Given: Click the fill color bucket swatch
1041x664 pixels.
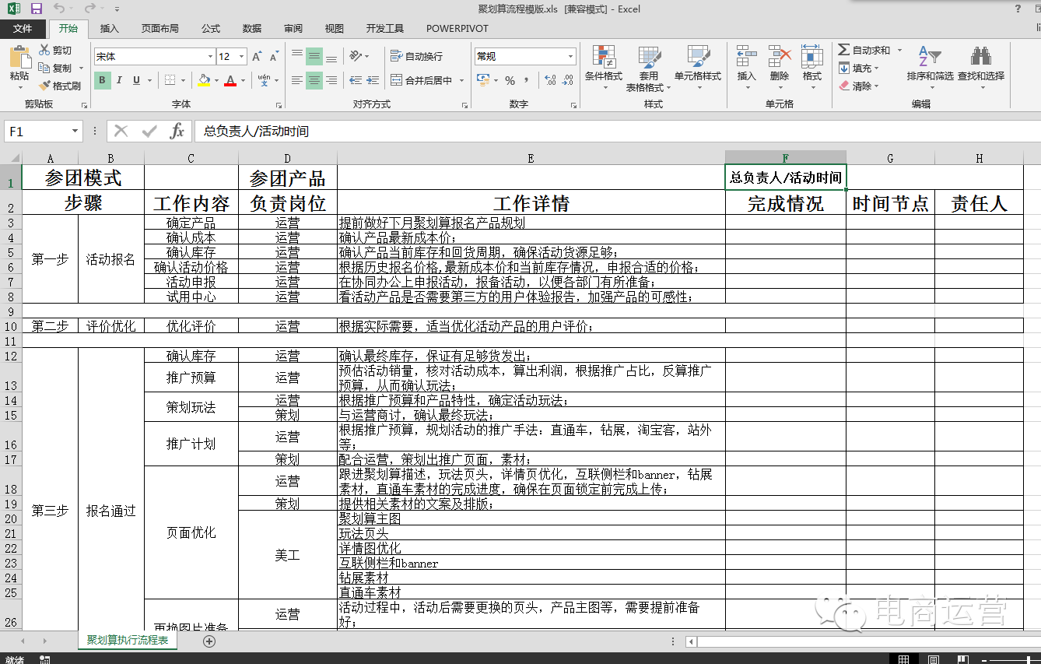Looking at the screenshot, I should (204, 80).
